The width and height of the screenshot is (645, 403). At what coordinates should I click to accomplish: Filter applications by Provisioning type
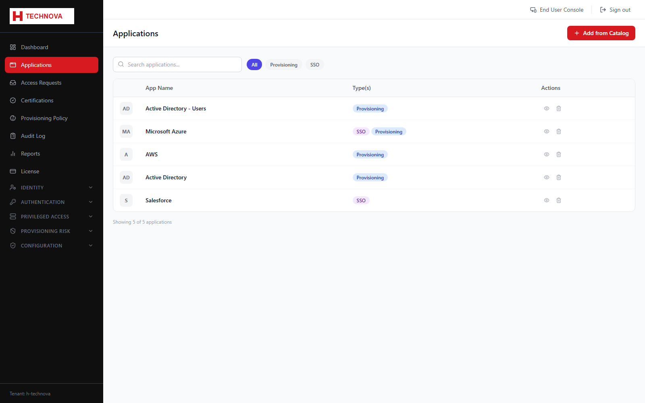click(x=284, y=64)
